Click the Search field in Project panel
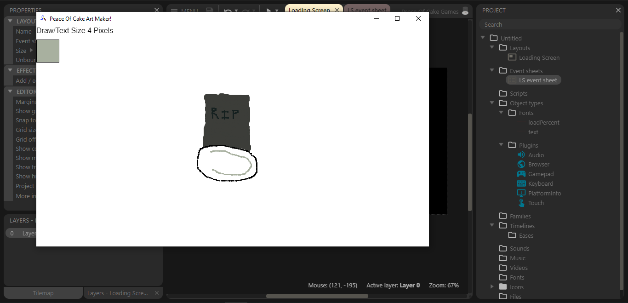 point(550,24)
